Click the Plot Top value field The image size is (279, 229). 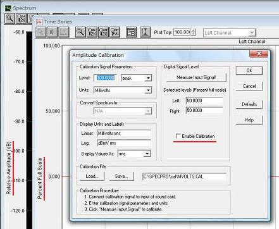(x=182, y=32)
